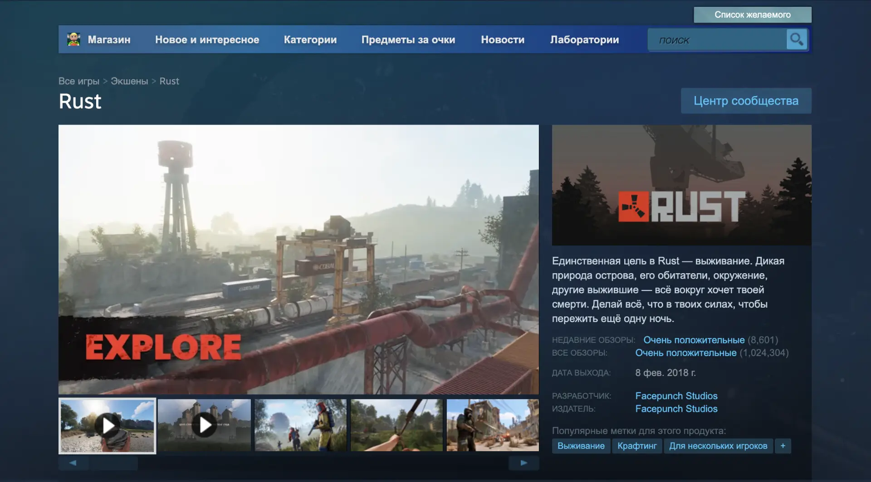The image size is (871, 482).
Task: Play the first video thumbnail
Action: [108, 425]
